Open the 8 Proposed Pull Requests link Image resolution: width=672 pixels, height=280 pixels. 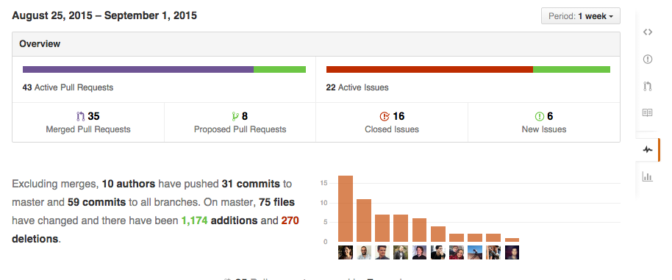pos(240,123)
